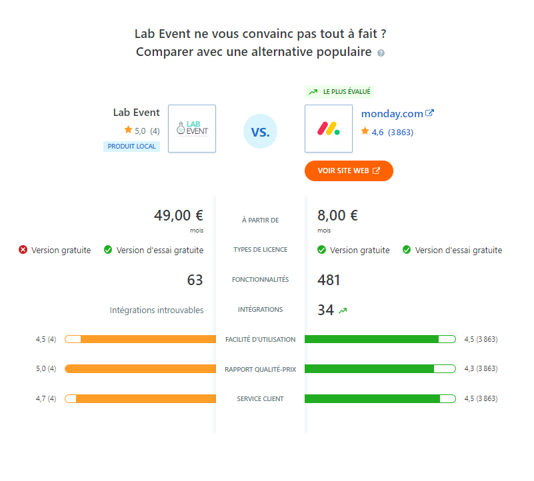Screen dimensions: 534x481
Task: Open the monday.com external link icon
Action: [x=430, y=113]
